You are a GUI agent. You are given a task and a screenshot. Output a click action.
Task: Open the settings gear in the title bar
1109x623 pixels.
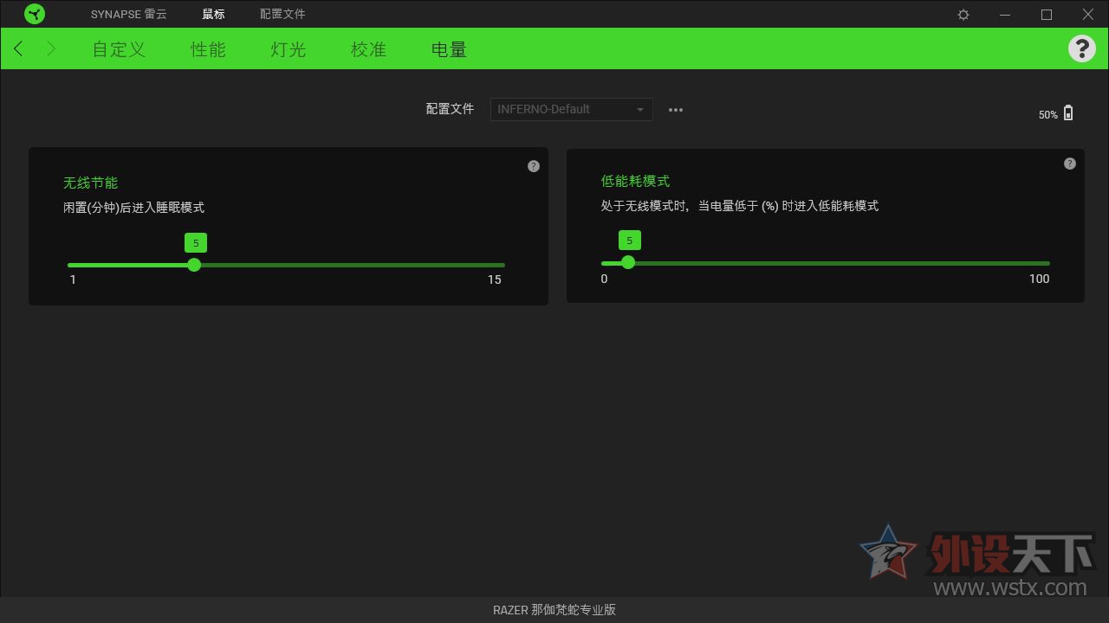(x=963, y=14)
